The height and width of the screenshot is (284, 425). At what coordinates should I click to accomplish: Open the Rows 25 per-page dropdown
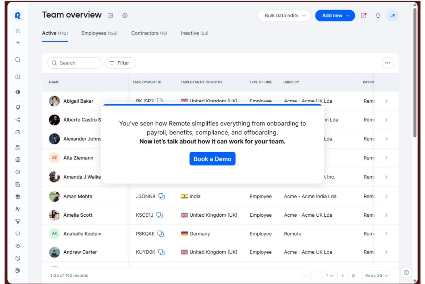pyautogui.click(x=376, y=275)
